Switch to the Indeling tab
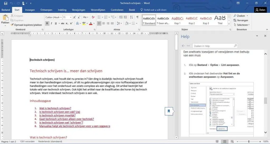270x144 pixels. click(62, 10)
